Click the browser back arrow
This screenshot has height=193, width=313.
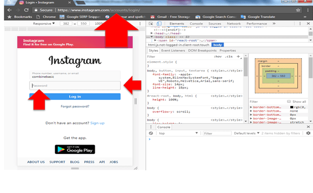click(x=9, y=10)
